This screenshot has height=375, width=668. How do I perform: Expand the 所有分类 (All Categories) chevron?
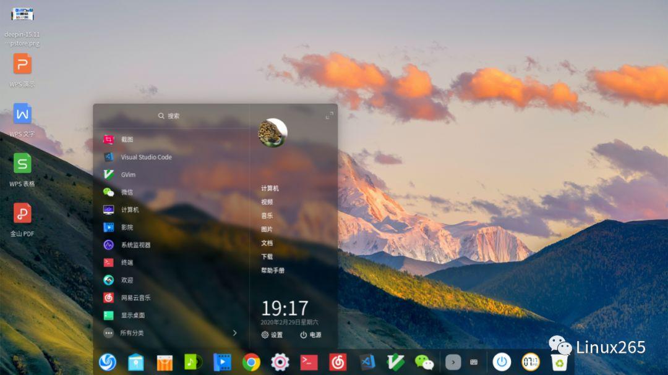(234, 332)
